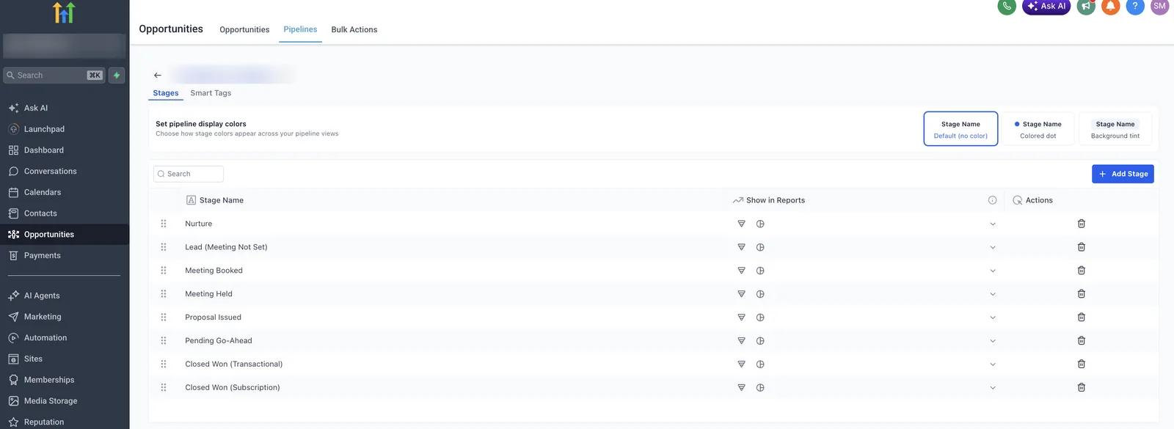Open Automation in the sidebar

[65, 338]
